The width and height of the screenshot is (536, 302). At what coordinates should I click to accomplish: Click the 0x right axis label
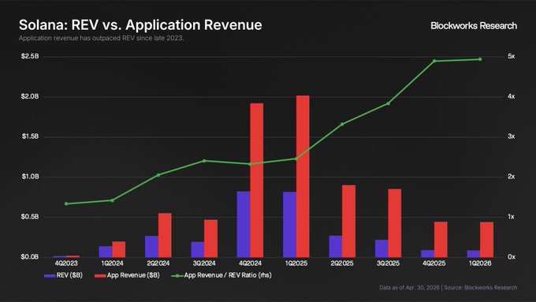pyautogui.click(x=511, y=257)
